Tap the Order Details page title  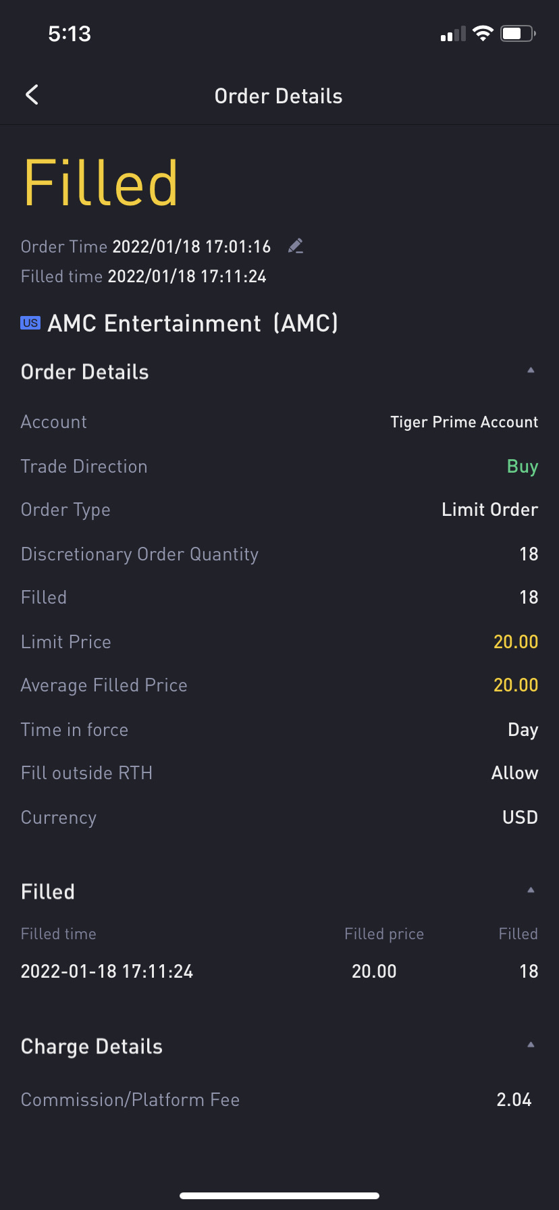pyautogui.click(x=278, y=96)
